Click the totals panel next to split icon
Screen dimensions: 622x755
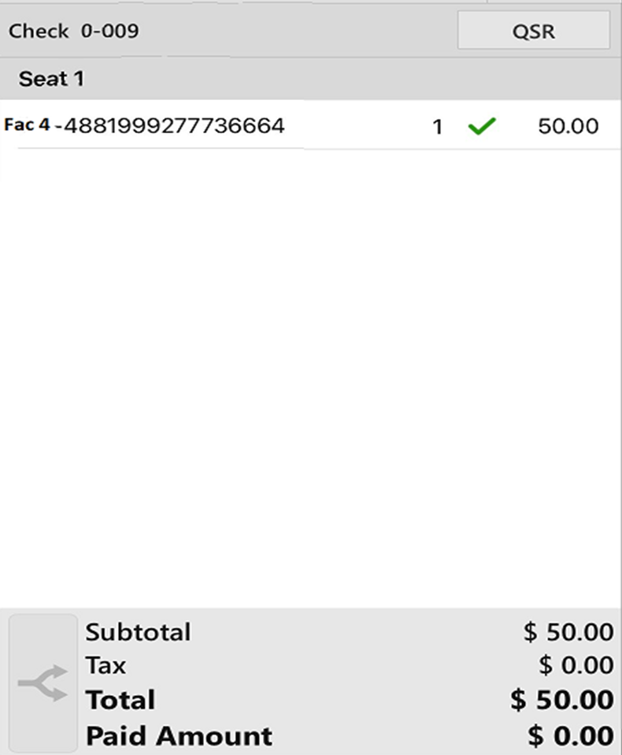click(354, 683)
